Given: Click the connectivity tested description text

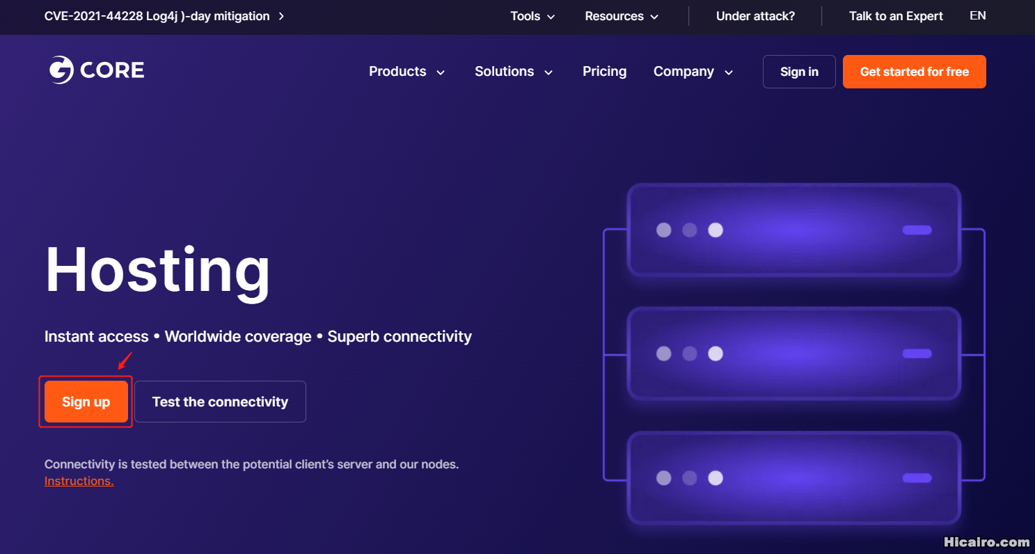Looking at the screenshot, I should click(x=251, y=464).
